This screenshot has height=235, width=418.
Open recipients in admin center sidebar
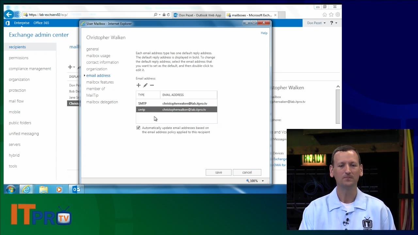point(17,47)
